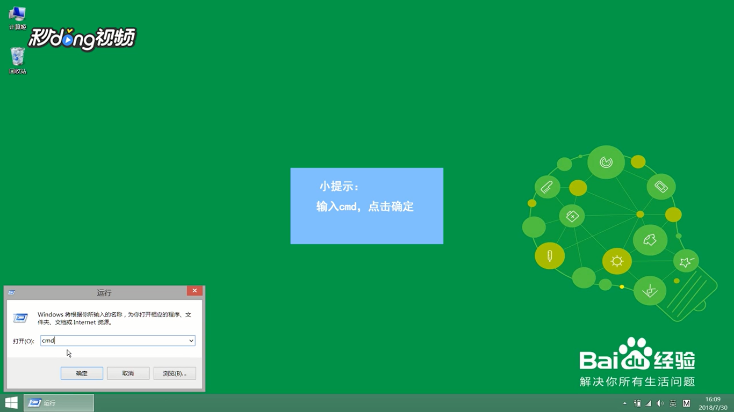Show hidden tray icons arrow
734x412 pixels.
click(x=624, y=403)
